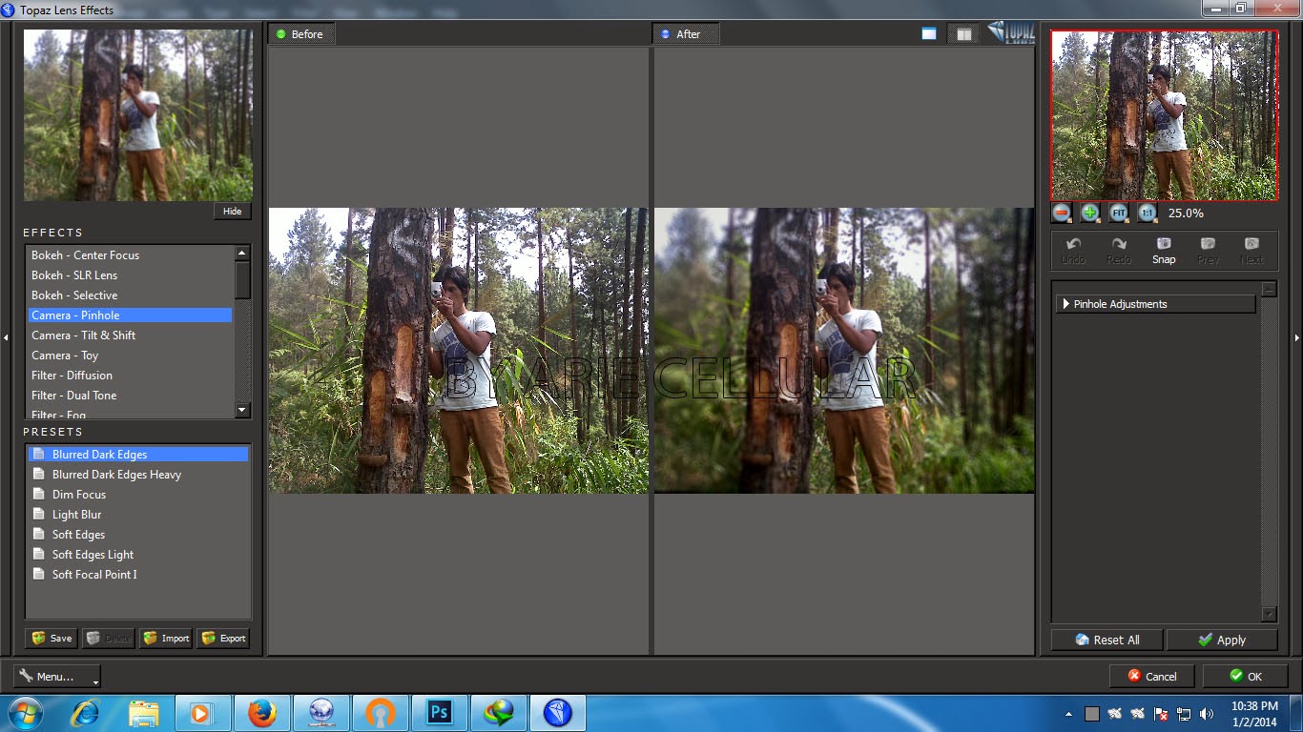
Task: Zoom out with the red minus icon
Action: pyautogui.click(x=1062, y=213)
